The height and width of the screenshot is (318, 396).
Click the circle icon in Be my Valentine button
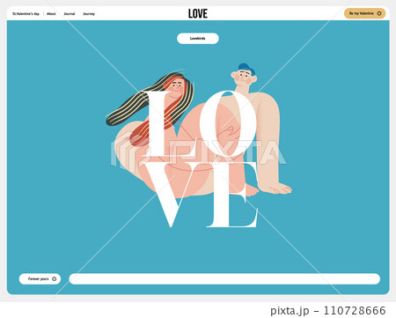pyautogui.click(x=379, y=13)
